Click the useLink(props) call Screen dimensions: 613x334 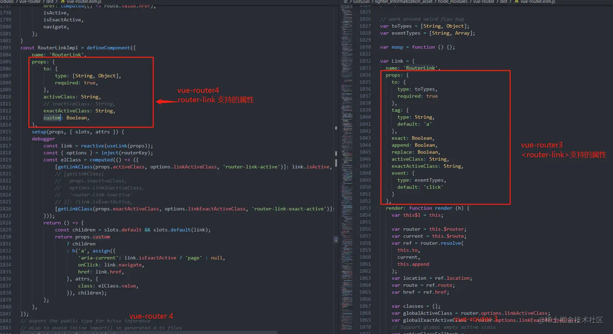[x=129, y=146]
